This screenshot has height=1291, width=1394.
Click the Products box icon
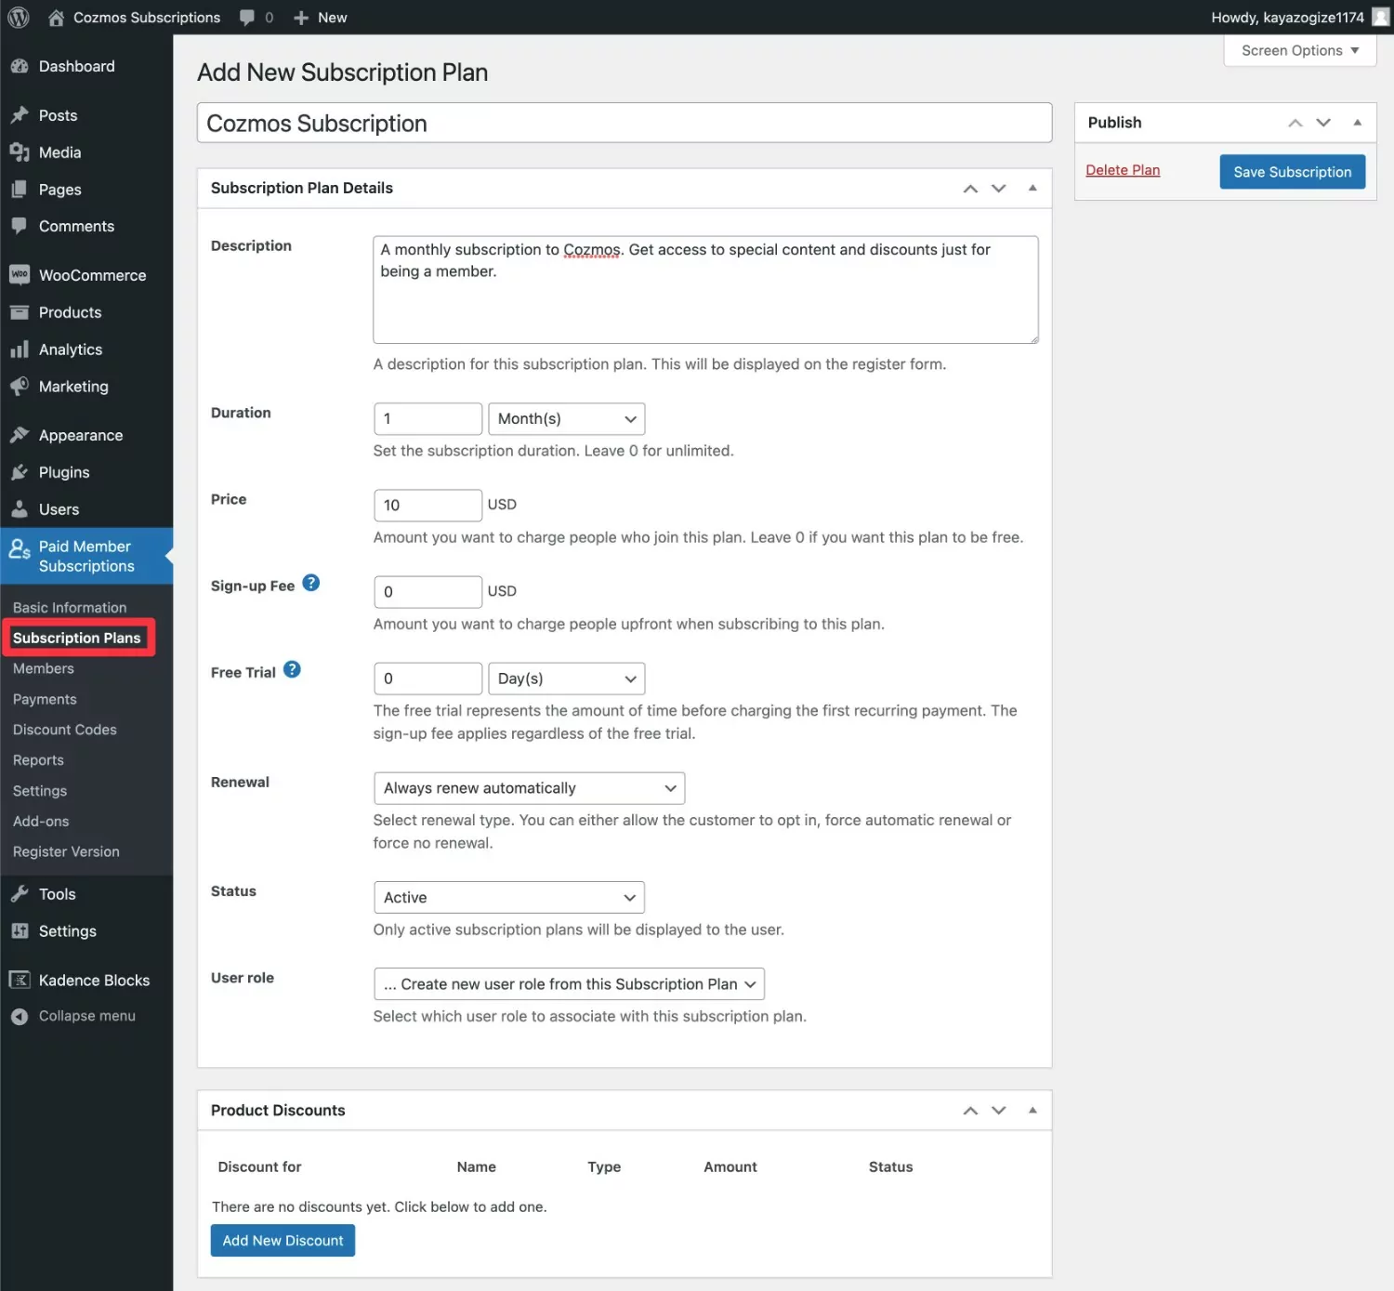[x=20, y=312]
